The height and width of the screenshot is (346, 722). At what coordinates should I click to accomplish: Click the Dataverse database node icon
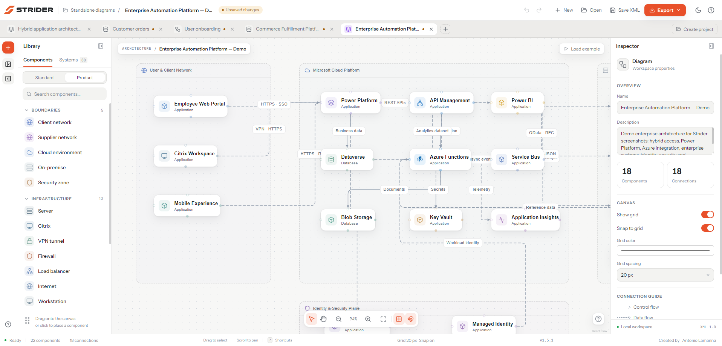point(331,159)
